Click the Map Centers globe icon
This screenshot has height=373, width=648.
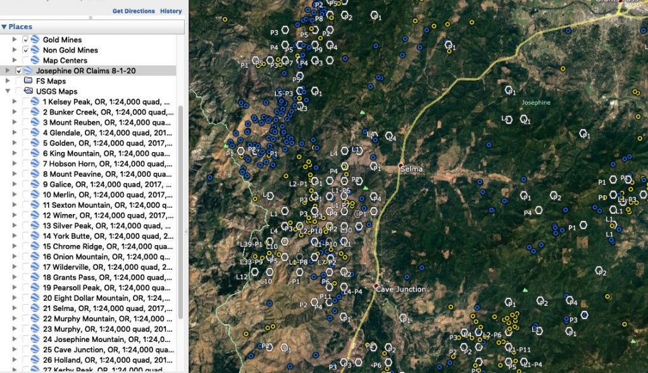click(35, 60)
